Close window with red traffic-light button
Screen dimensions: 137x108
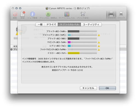pyautogui.click(x=13, y=8)
